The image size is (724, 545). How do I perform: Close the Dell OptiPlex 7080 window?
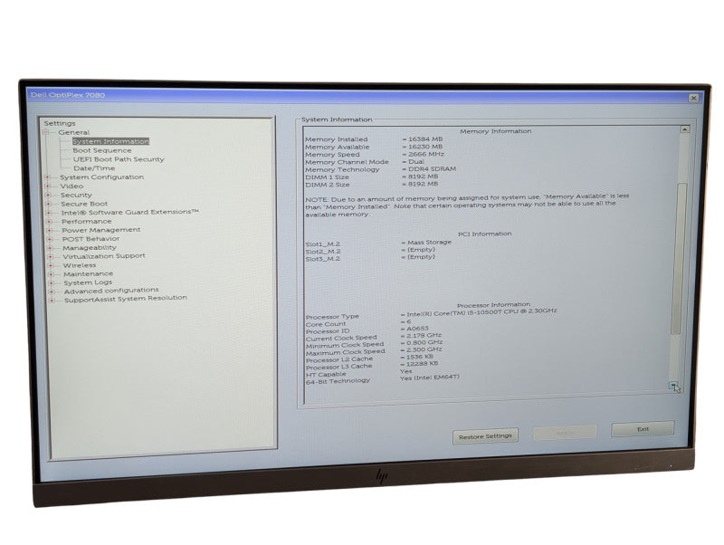pos(693,99)
